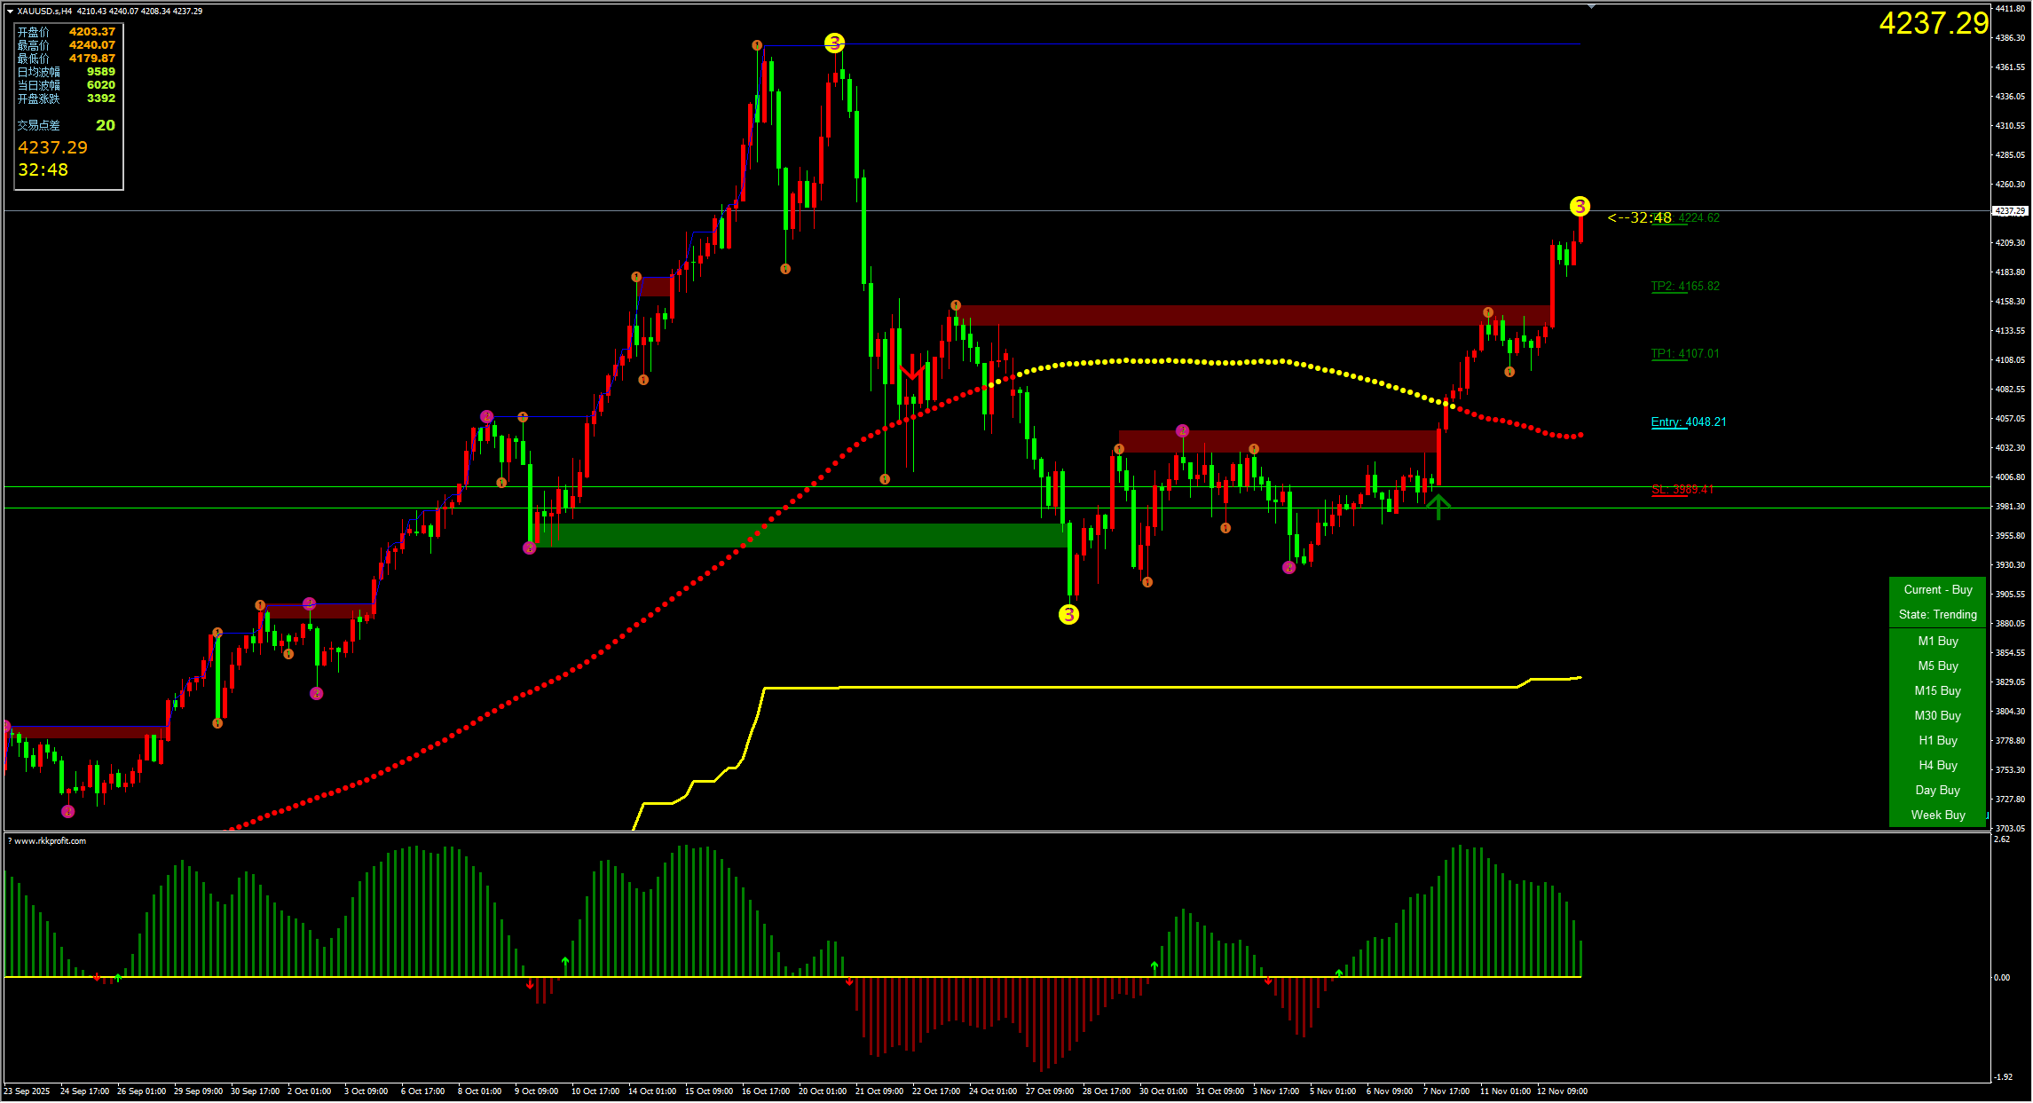Click the Entry: 4048.21 label

[x=1688, y=422]
